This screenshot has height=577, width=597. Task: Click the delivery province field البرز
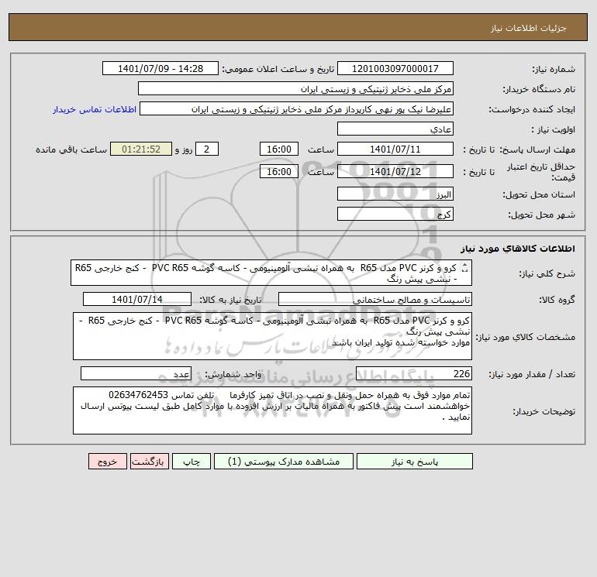pos(395,194)
